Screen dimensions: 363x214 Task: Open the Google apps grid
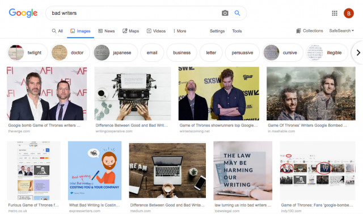point(335,13)
